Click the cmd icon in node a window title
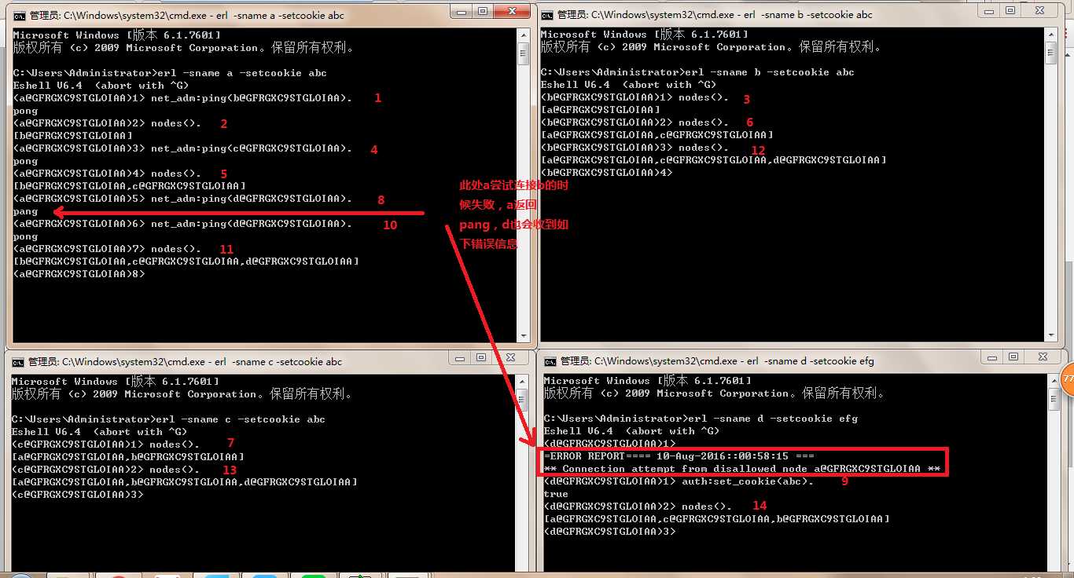This screenshot has width=1074, height=578. [20, 15]
